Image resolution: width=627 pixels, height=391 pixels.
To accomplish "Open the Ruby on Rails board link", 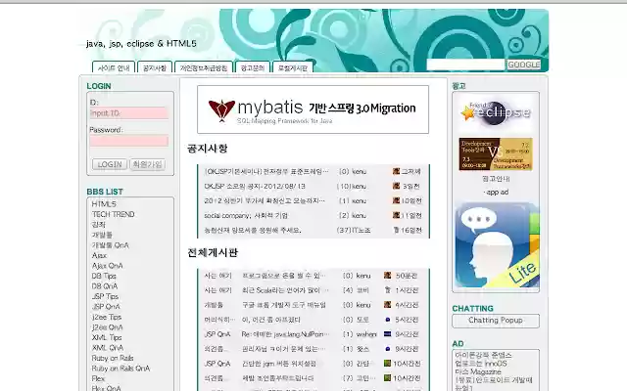I will click(x=113, y=359).
